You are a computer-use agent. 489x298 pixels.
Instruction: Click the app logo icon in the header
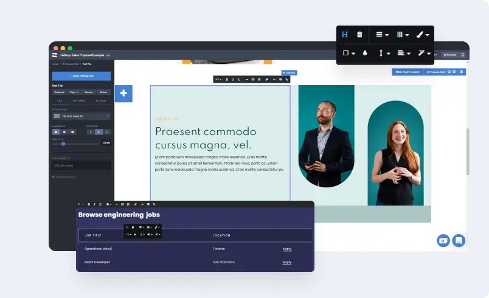[55, 55]
